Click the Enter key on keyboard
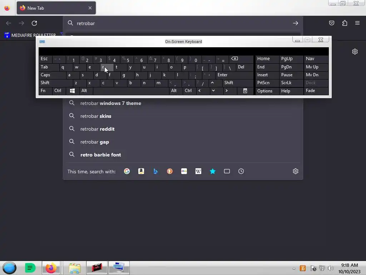The height and width of the screenshot is (275, 366). 234,75
